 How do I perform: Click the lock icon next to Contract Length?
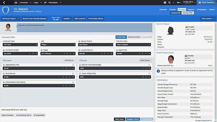[4, 50]
